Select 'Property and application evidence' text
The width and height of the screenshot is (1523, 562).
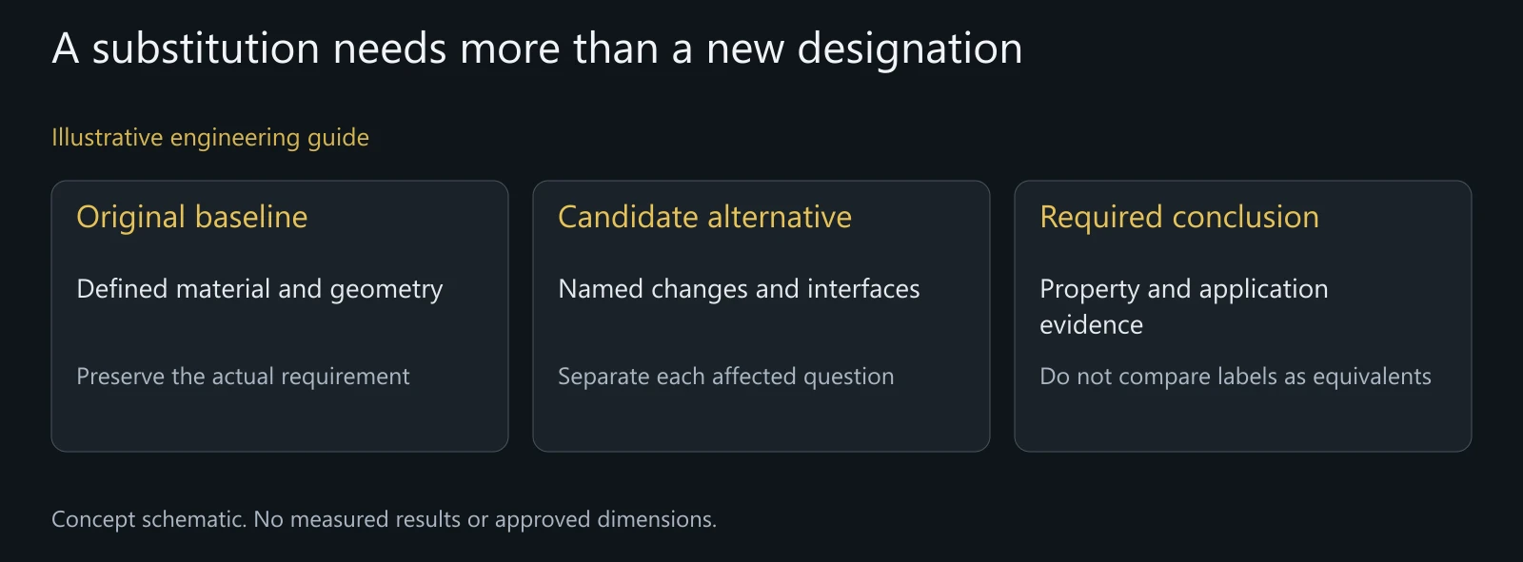[x=1183, y=306]
